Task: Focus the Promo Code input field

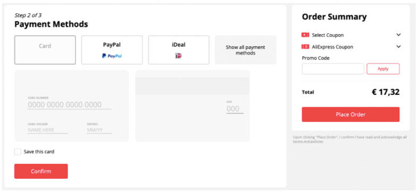Action: tap(333, 69)
